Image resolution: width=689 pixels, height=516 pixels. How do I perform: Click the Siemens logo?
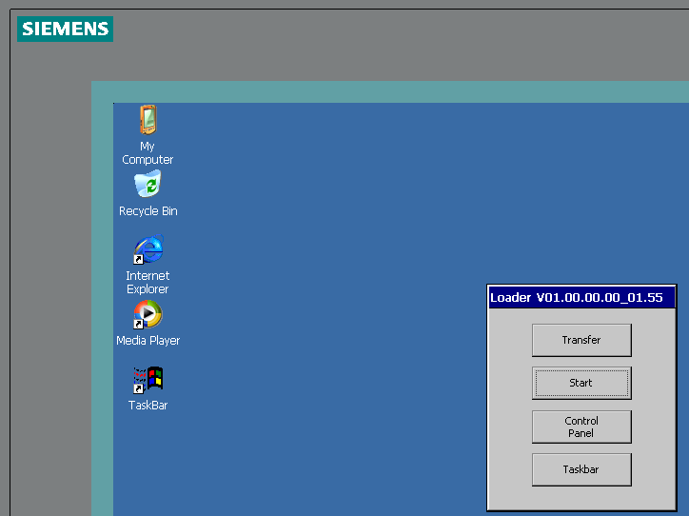65,29
